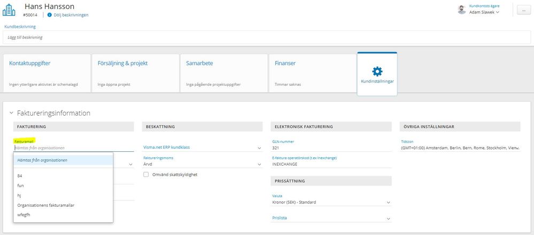Screen dimensions: 534x235
Task: Open the three-dots more options button
Action: tap(523, 10)
